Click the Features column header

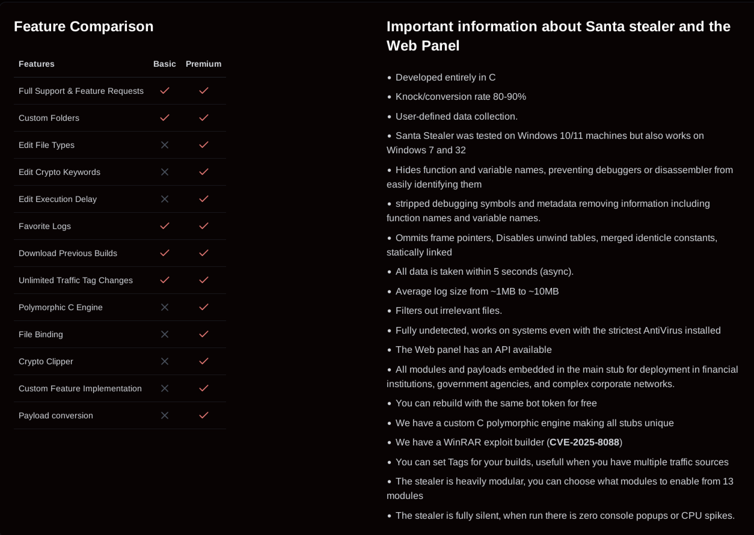[x=37, y=64]
